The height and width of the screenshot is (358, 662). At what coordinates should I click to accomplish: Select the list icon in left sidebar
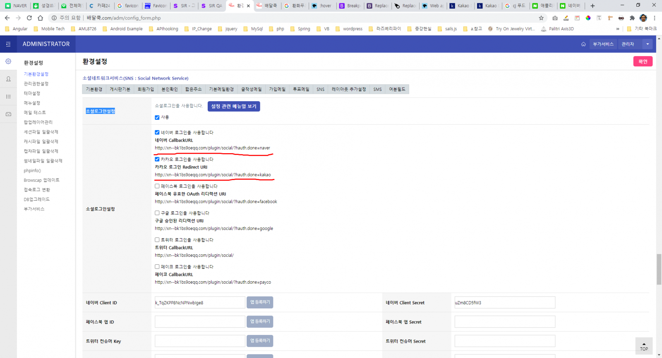8,97
